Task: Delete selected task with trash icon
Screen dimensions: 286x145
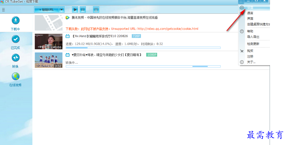Action: (x=96, y=10)
